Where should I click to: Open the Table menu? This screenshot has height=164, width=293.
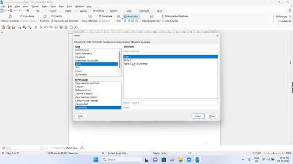point(53,6)
